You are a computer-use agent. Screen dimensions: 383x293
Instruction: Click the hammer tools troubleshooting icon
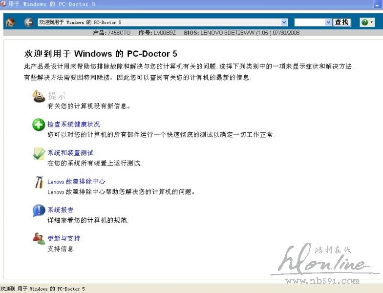point(39,182)
